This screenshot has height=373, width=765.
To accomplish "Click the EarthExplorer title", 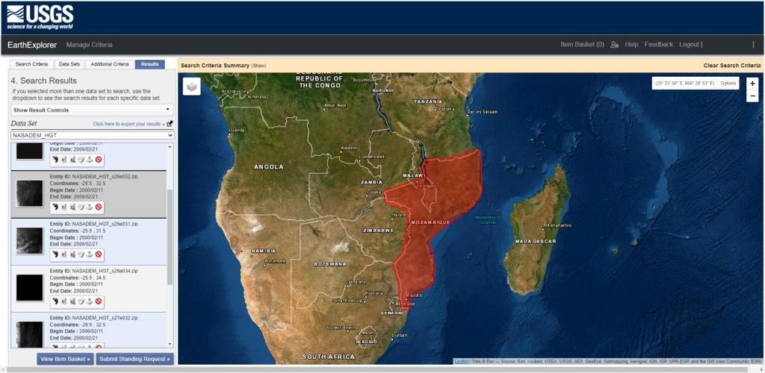I will [x=32, y=45].
